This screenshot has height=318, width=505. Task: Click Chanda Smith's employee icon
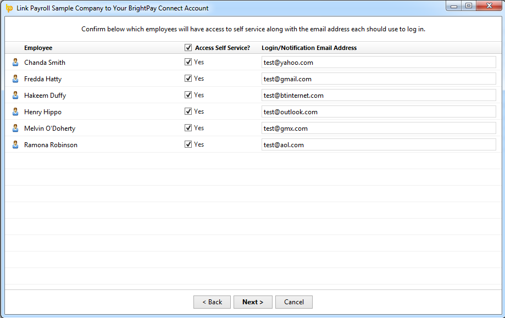[x=15, y=63]
